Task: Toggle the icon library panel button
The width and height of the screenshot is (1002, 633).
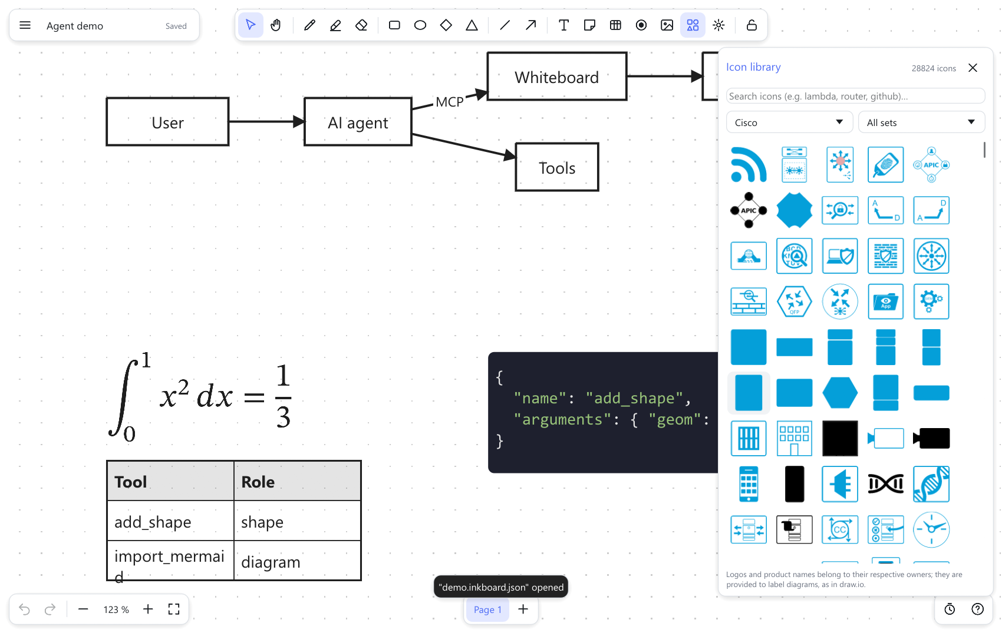Action: point(693,25)
